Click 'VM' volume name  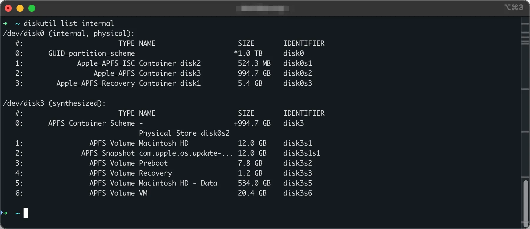(143, 193)
